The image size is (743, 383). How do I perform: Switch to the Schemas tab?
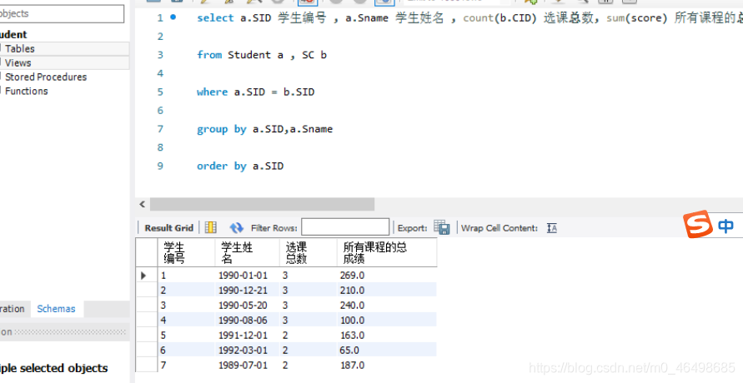(56, 309)
